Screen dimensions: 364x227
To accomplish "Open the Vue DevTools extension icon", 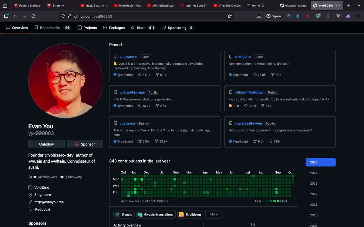I will pos(338,16).
